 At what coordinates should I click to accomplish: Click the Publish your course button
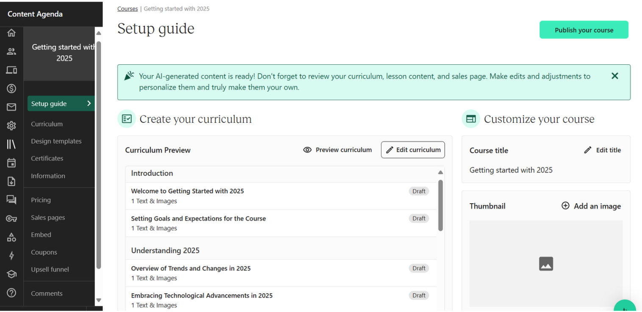pyautogui.click(x=584, y=30)
